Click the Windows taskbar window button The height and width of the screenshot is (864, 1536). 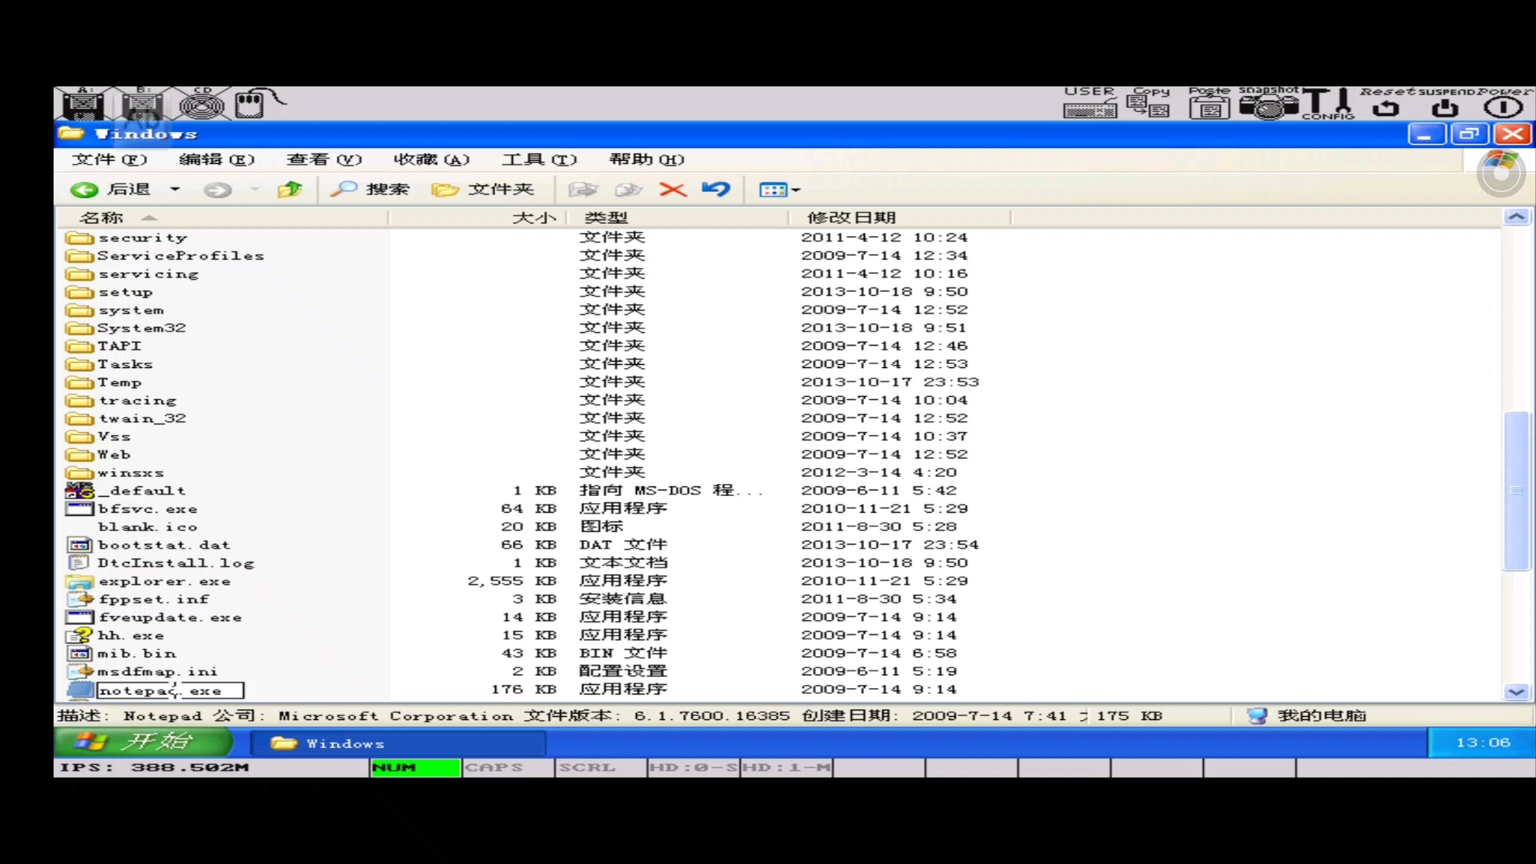click(x=398, y=743)
